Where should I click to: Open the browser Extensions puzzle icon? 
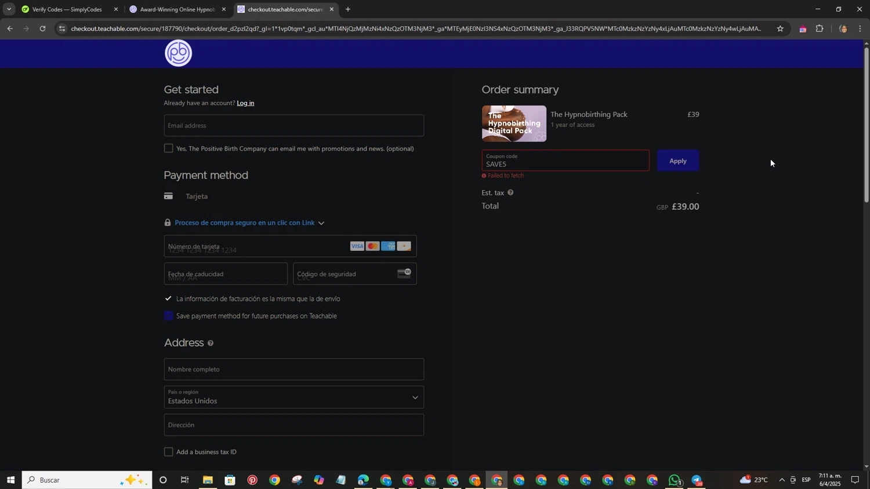[820, 28]
